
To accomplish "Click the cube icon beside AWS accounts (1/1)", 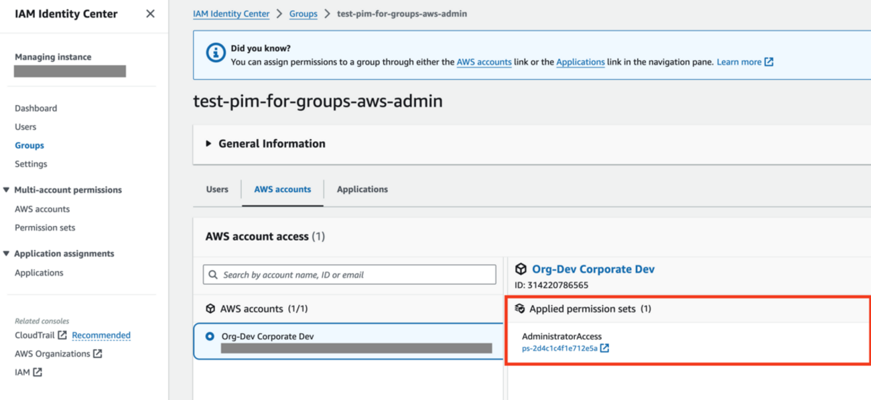I will click(210, 309).
